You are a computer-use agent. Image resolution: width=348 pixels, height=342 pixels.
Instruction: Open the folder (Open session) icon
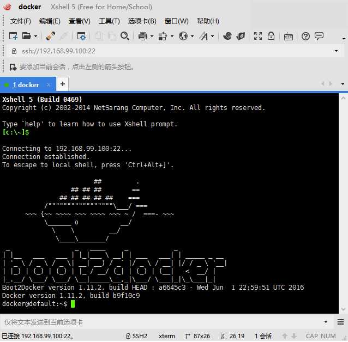27,36
